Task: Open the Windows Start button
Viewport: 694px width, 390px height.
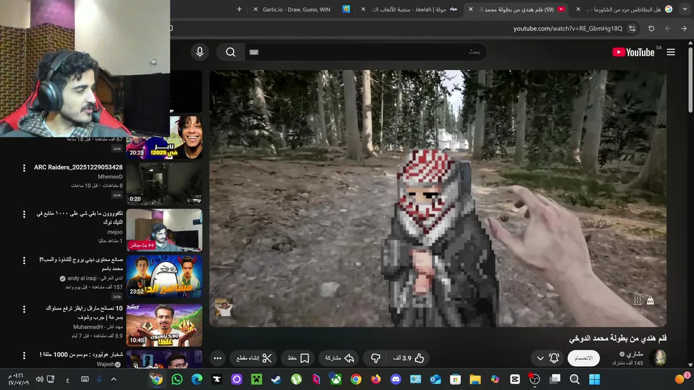Action: pos(594,379)
